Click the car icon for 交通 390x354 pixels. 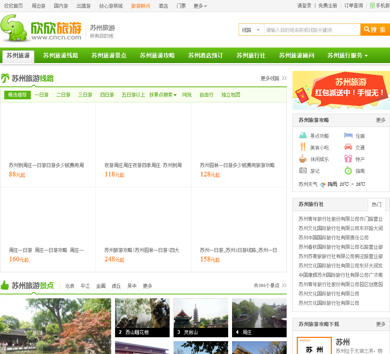(348, 147)
